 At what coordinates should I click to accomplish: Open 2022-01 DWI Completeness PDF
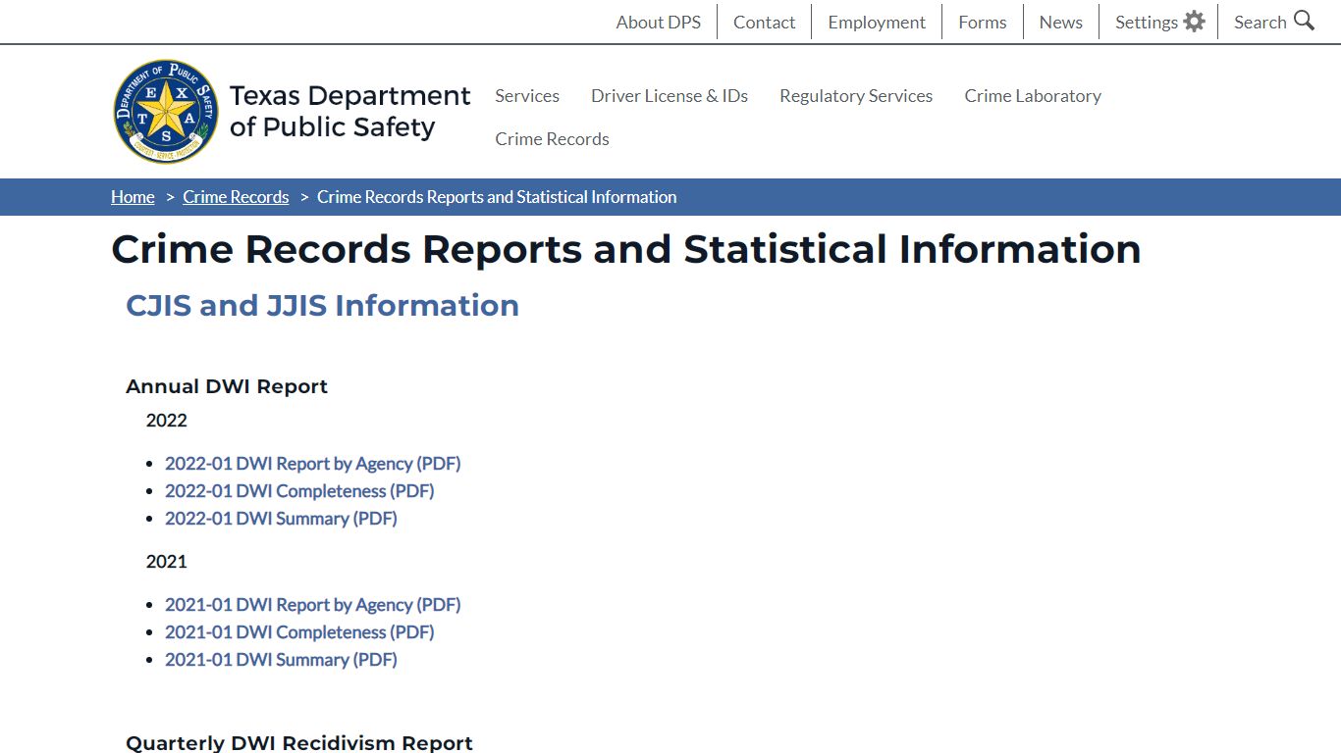299,490
